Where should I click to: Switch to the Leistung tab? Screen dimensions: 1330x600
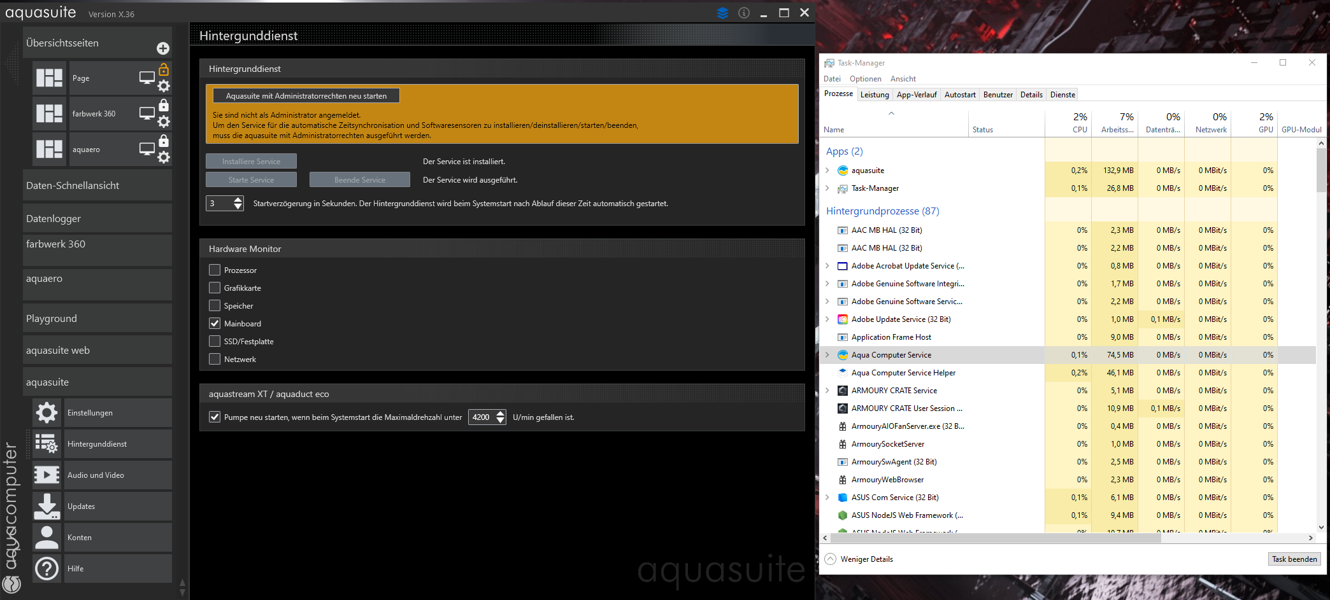875,95
